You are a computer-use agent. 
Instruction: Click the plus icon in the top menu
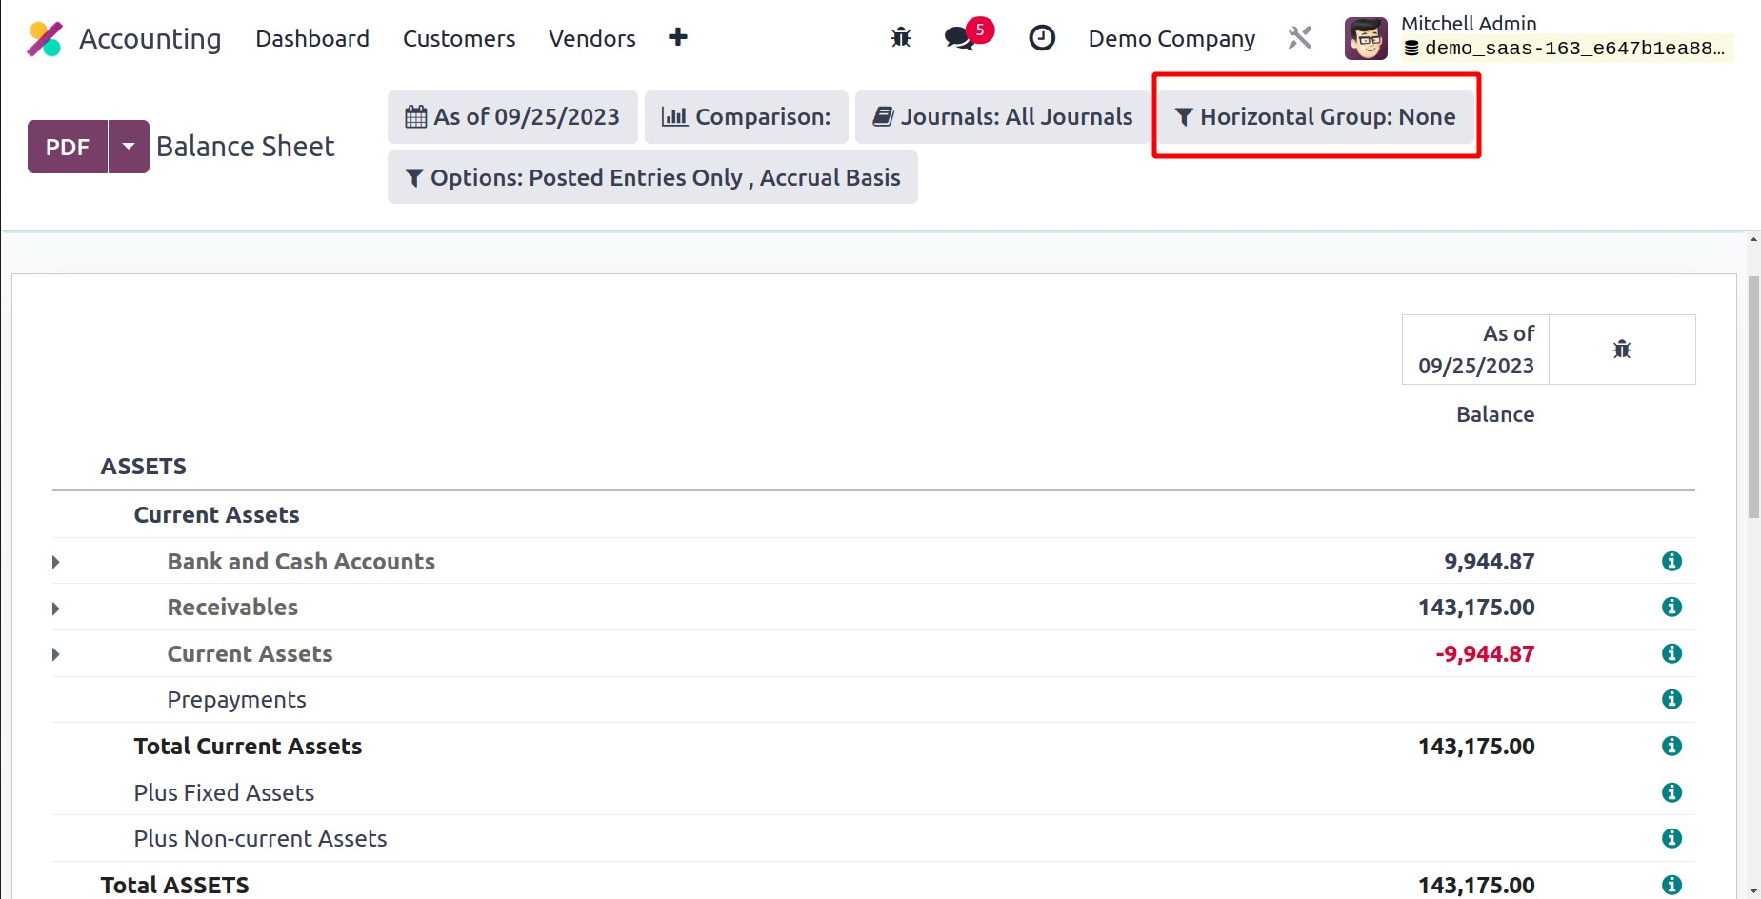pyautogui.click(x=677, y=37)
